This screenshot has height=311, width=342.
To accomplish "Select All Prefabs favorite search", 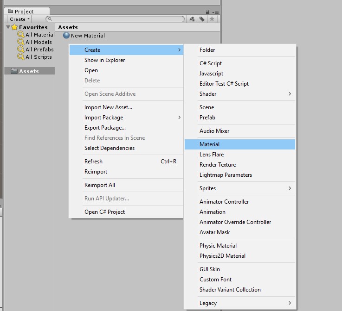I will pos(36,50).
